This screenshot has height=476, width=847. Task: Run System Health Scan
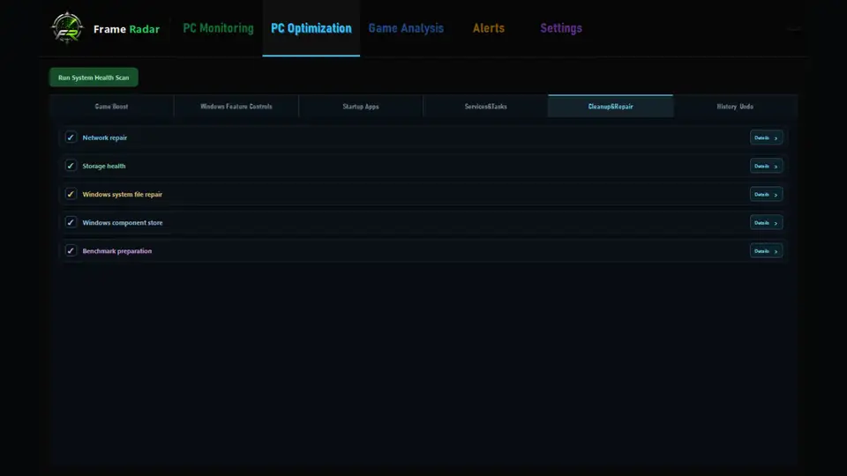[94, 78]
